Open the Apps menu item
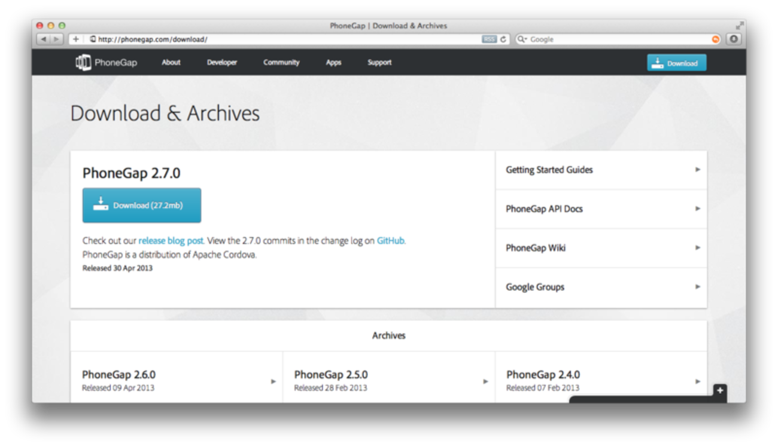The height and width of the screenshot is (447, 778). click(x=334, y=62)
